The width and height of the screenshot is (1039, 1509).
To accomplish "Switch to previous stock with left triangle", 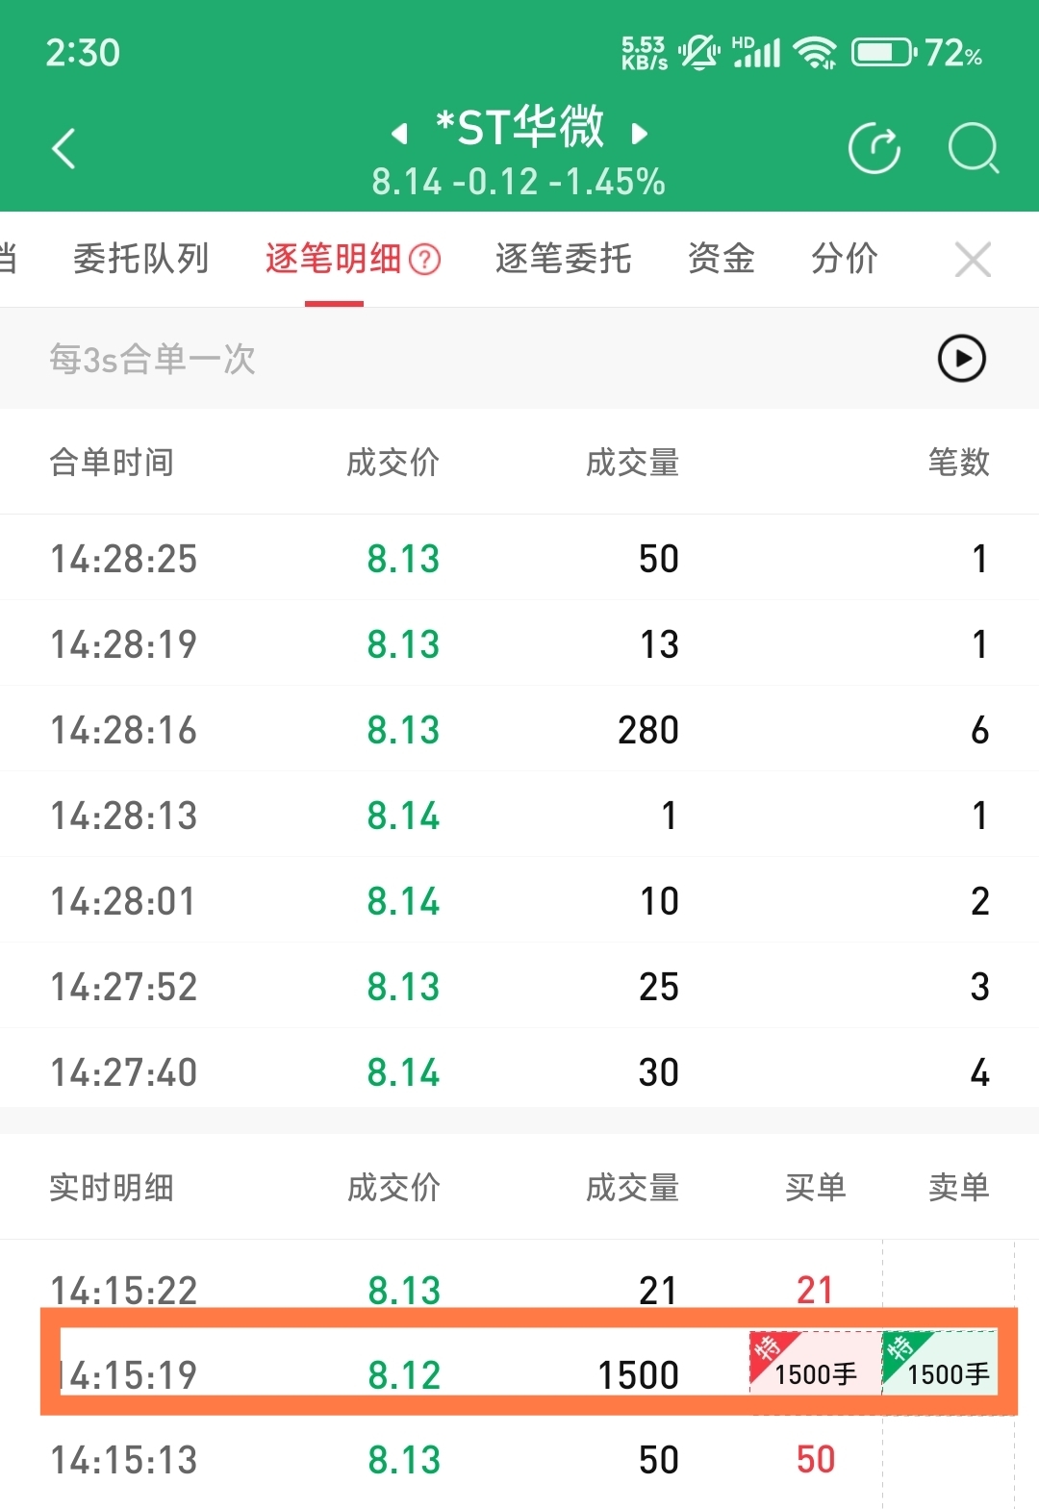I will (399, 134).
